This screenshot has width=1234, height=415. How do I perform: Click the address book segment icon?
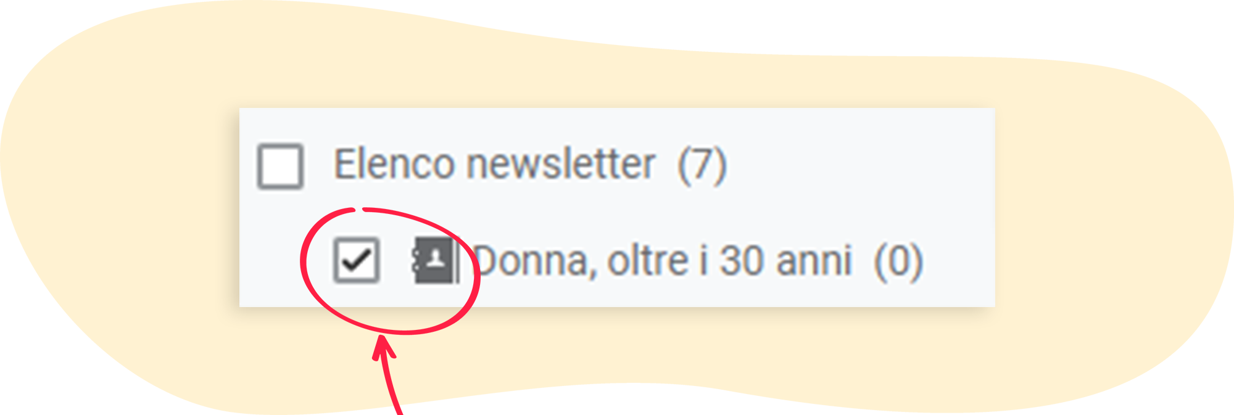click(x=434, y=261)
